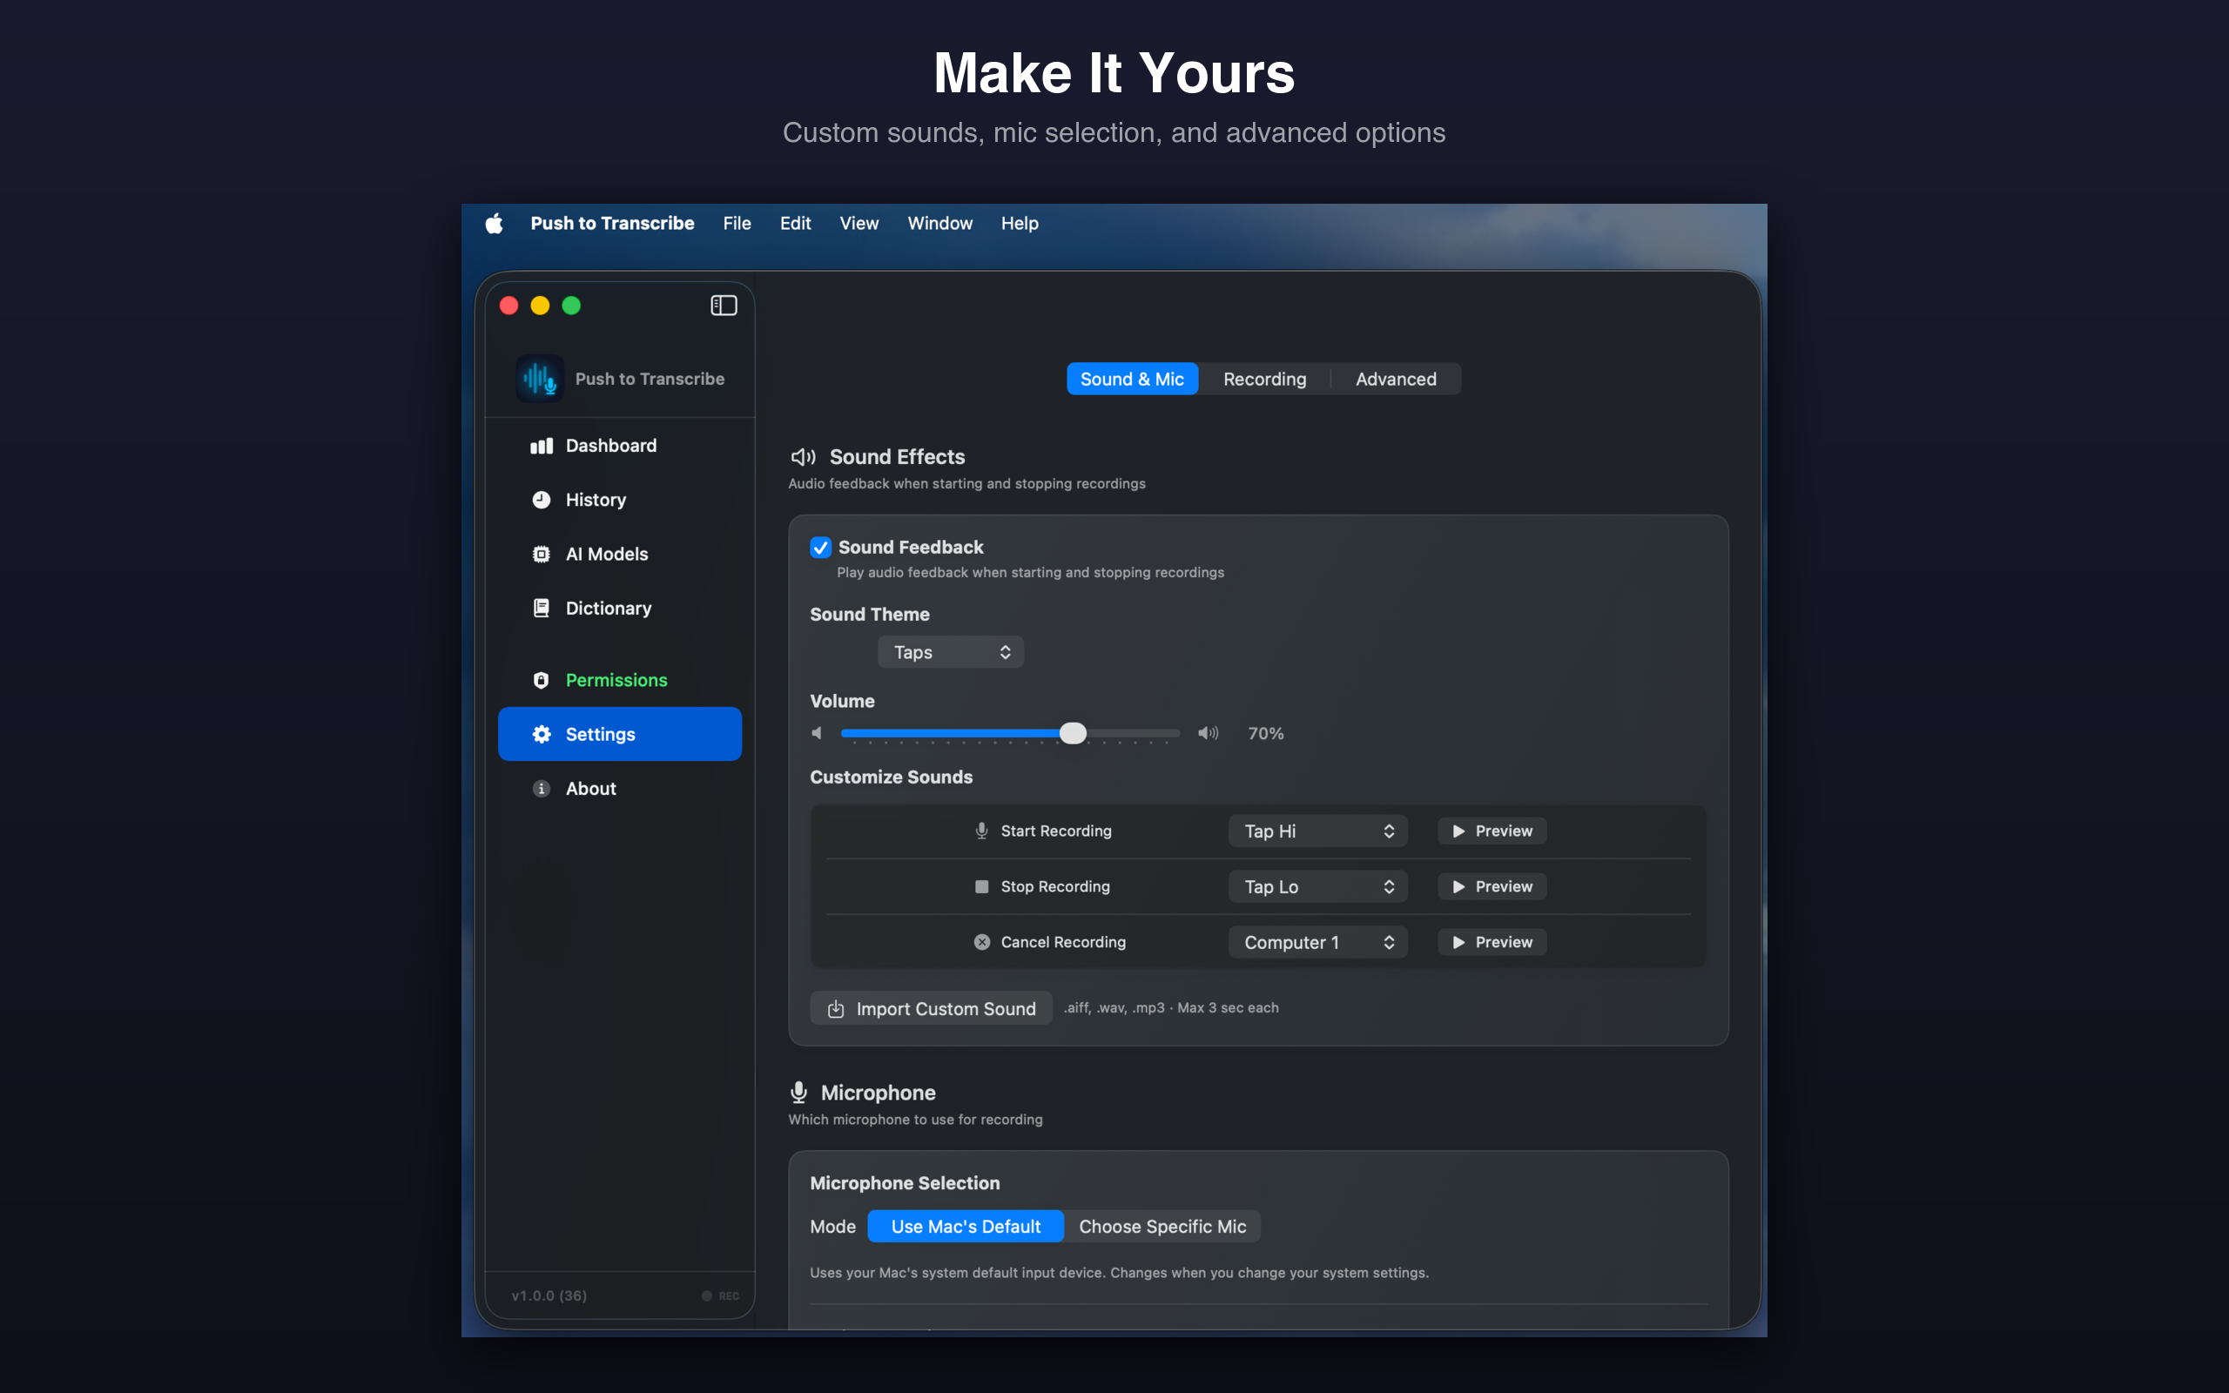Preview the Stop Recording sound
Image resolution: width=2229 pixels, height=1393 pixels.
pyautogui.click(x=1491, y=886)
